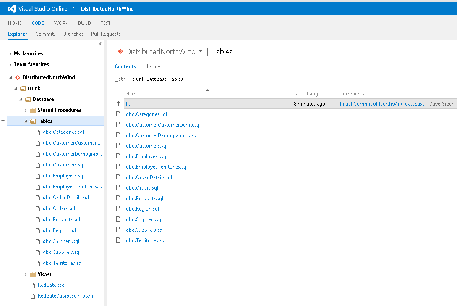Click the git repository icon next to DistributedNorthWind tree root
The width and height of the screenshot is (457, 306).
(18, 77)
